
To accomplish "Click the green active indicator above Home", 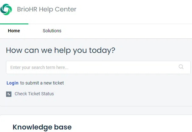I will pyautogui.click(x=14, y=24).
